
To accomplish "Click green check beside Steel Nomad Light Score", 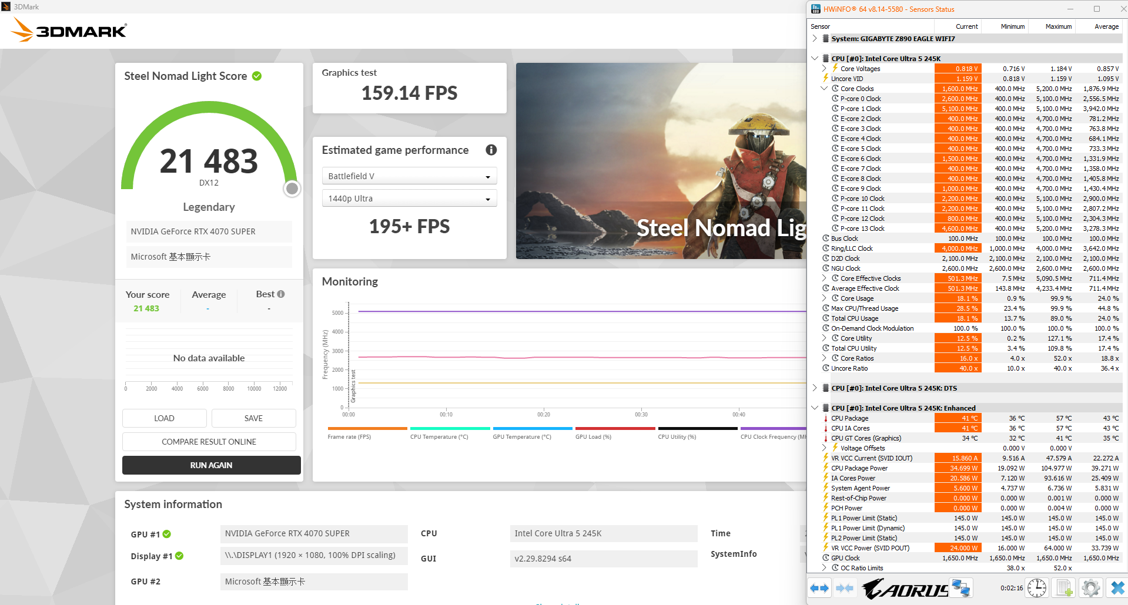I will pos(257,76).
